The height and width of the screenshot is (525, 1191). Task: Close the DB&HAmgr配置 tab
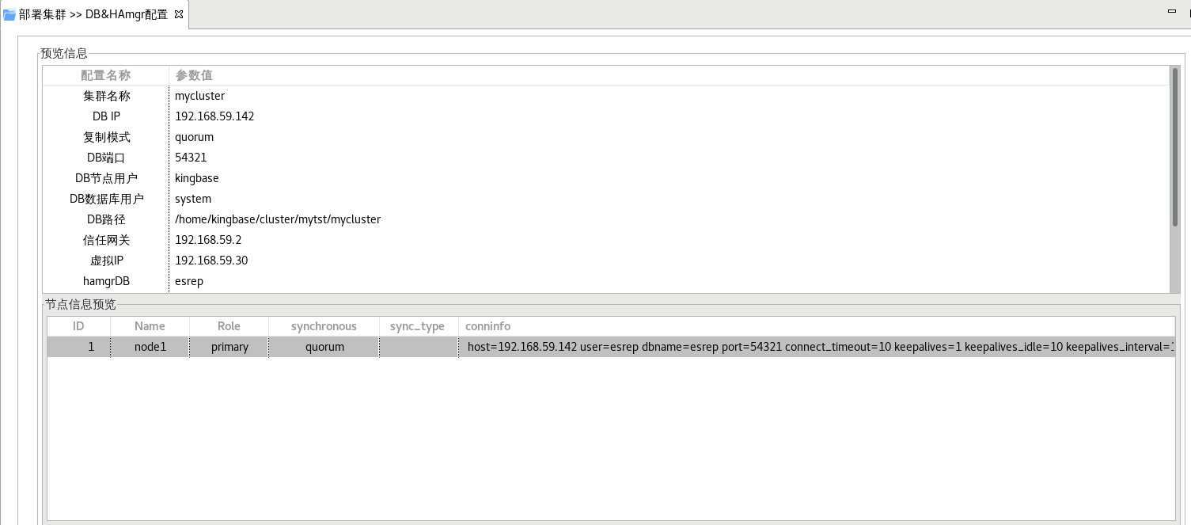click(179, 14)
